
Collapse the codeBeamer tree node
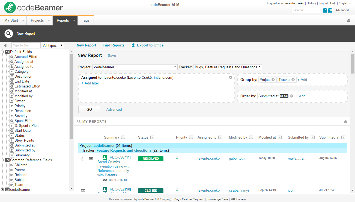(x=2, y=190)
